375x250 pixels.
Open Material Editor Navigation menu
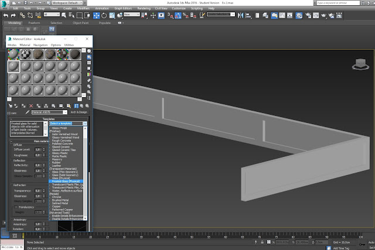click(x=40, y=44)
